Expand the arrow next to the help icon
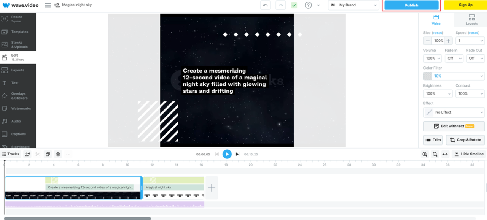The height and width of the screenshot is (220, 487). coord(318,5)
